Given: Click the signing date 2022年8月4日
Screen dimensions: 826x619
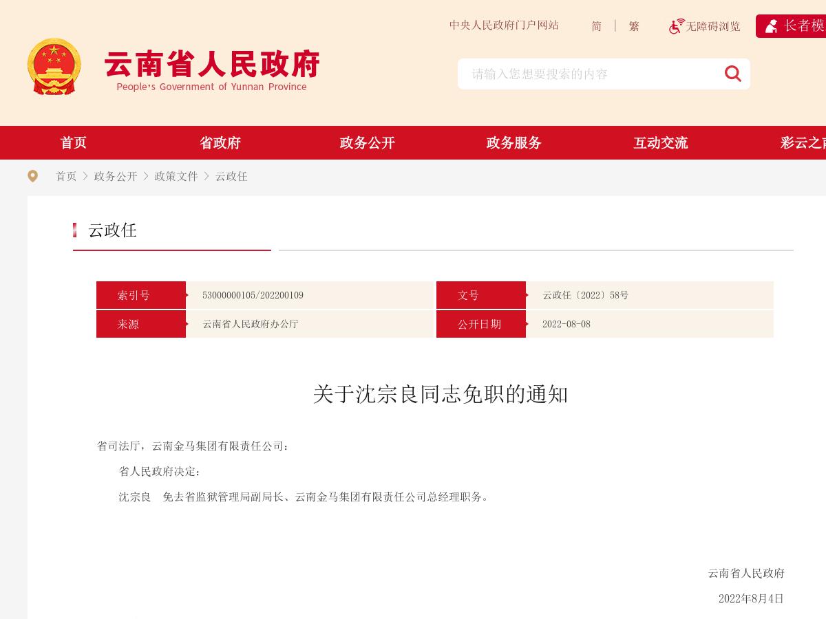Looking at the screenshot, I should [x=751, y=598].
